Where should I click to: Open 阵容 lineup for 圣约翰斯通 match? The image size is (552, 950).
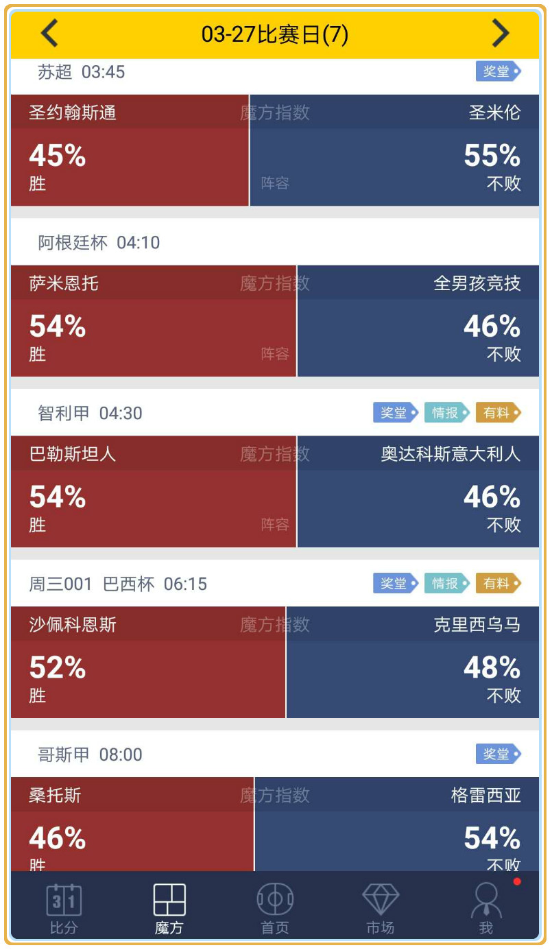tap(275, 183)
